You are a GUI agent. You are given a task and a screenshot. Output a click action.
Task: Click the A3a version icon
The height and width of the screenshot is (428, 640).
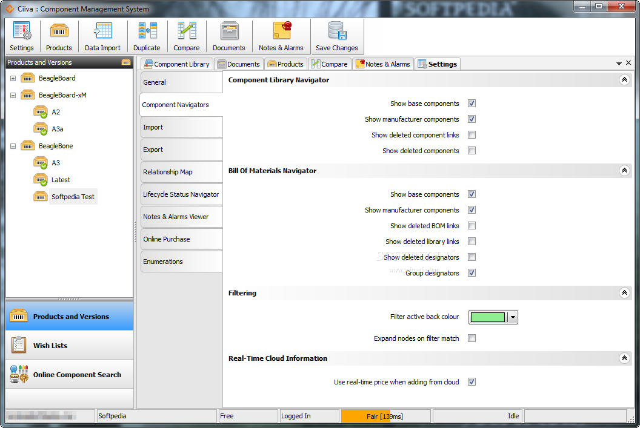click(x=41, y=129)
